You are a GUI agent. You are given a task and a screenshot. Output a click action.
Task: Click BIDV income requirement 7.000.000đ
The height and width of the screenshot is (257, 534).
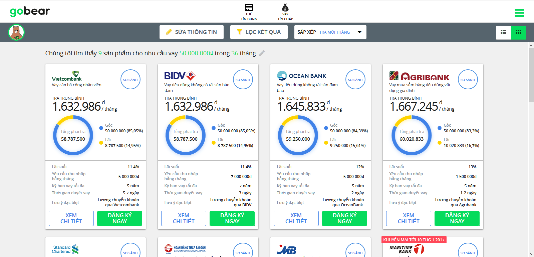point(241,177)
